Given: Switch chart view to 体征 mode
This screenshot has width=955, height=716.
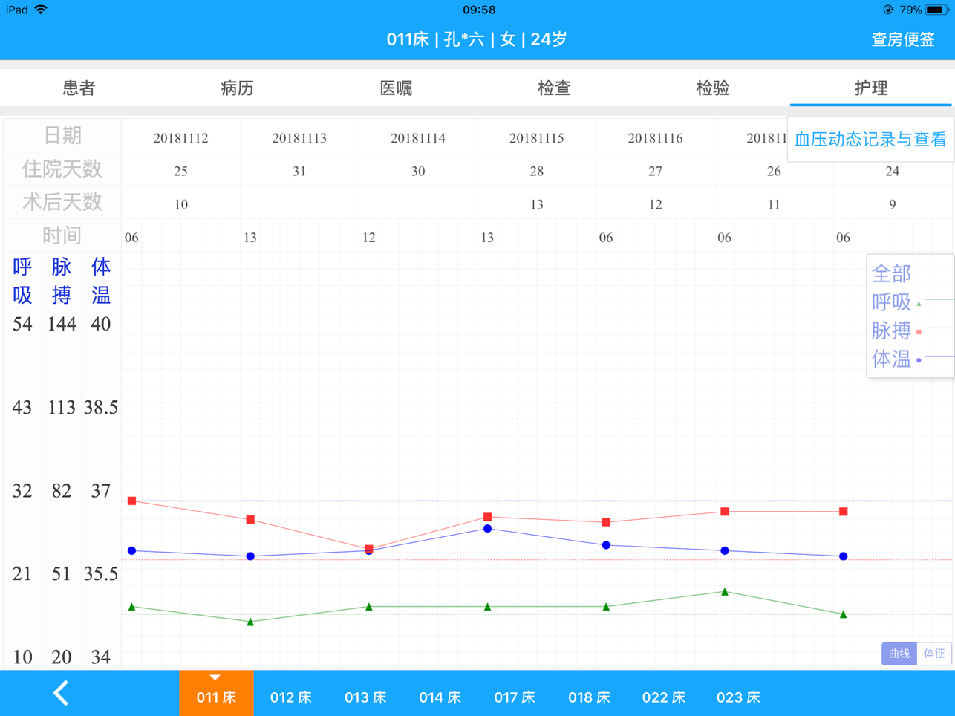Looking at the screenshot, I should [x=933, y=654].
